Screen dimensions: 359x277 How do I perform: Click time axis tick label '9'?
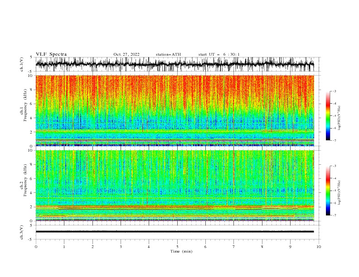(x=290, y=247)
